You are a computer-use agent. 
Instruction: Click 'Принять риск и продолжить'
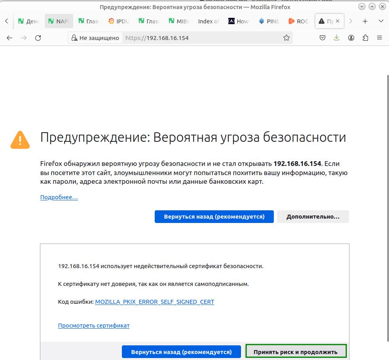296,351
